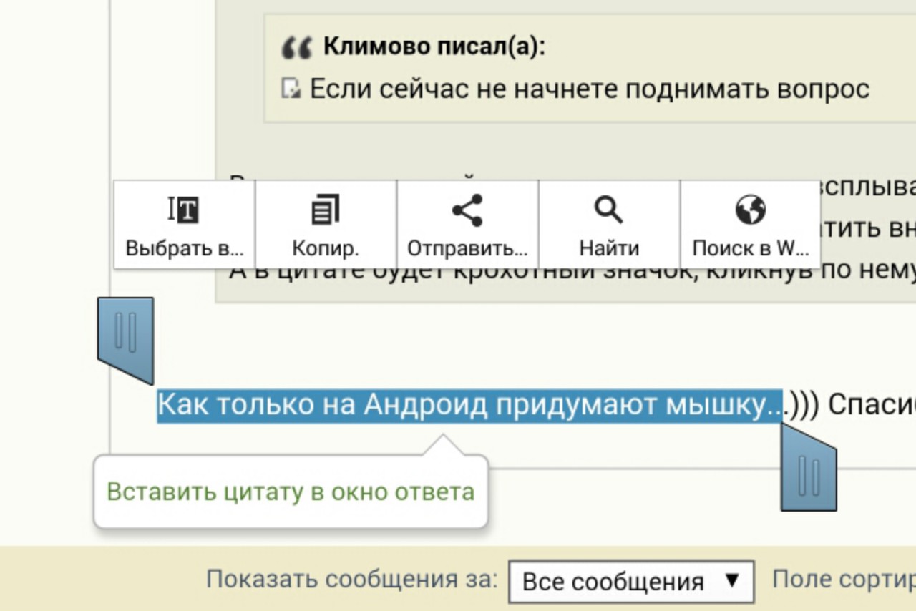Choose the 'Копир.' label in popup
Viewport: 916px width, 611px height.
pyautogui.click(x=326, y=248)
